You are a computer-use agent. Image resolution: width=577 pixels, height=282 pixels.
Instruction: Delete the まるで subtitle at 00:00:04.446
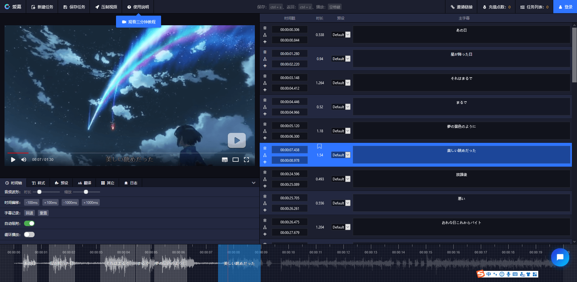click(x=265, y=100)
